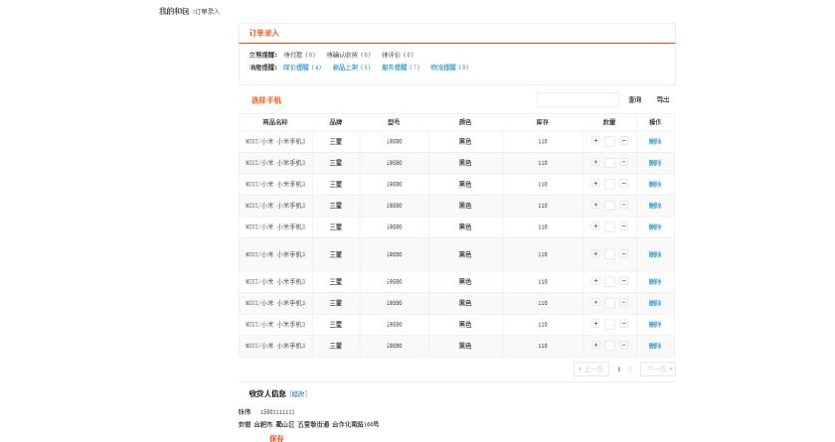Focus the quantity box in first product row
Image resolution: width=835 pixels, height=442 pixels.
pyautogui.click(x=609, y=141)
